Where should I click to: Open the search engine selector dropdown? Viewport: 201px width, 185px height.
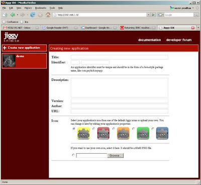163,15
